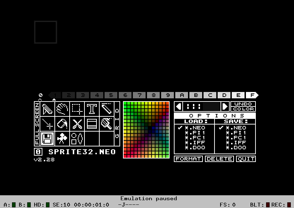The height and width of the screenshot is (208, 294).
Task: Select the Scissors cut tool
Action: click(x=77, y=124)
